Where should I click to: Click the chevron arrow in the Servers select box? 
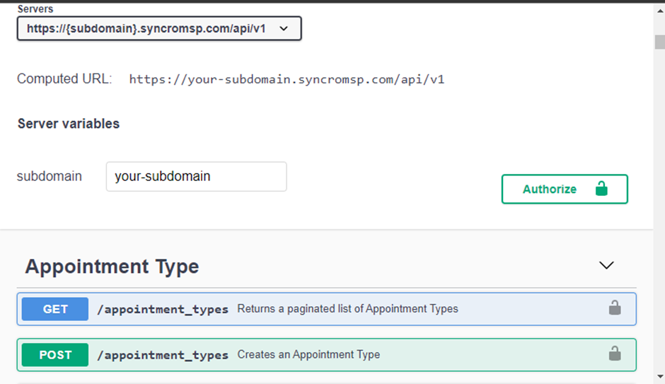pyautogui.click(x=284, y=29)
